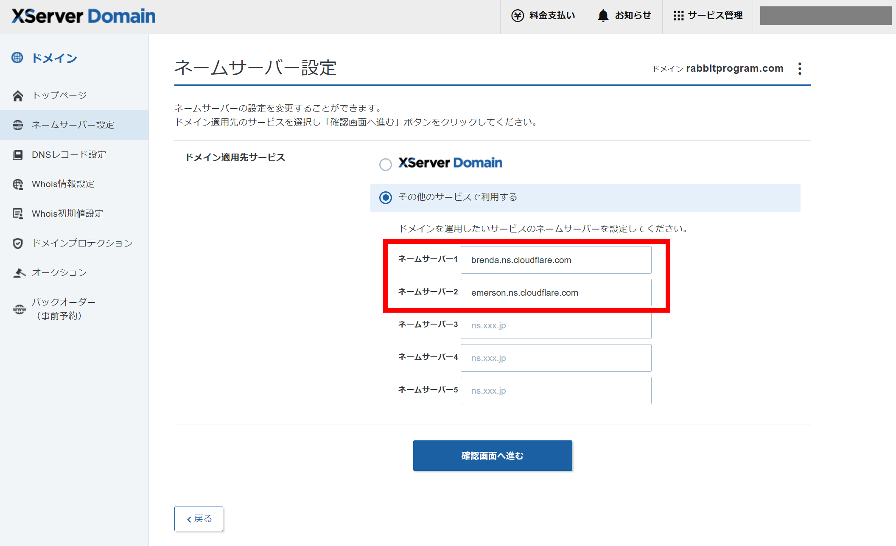Click the ドメインプロテクション shield icon
This screenshot has width=896, height=546.
(18, 243)
